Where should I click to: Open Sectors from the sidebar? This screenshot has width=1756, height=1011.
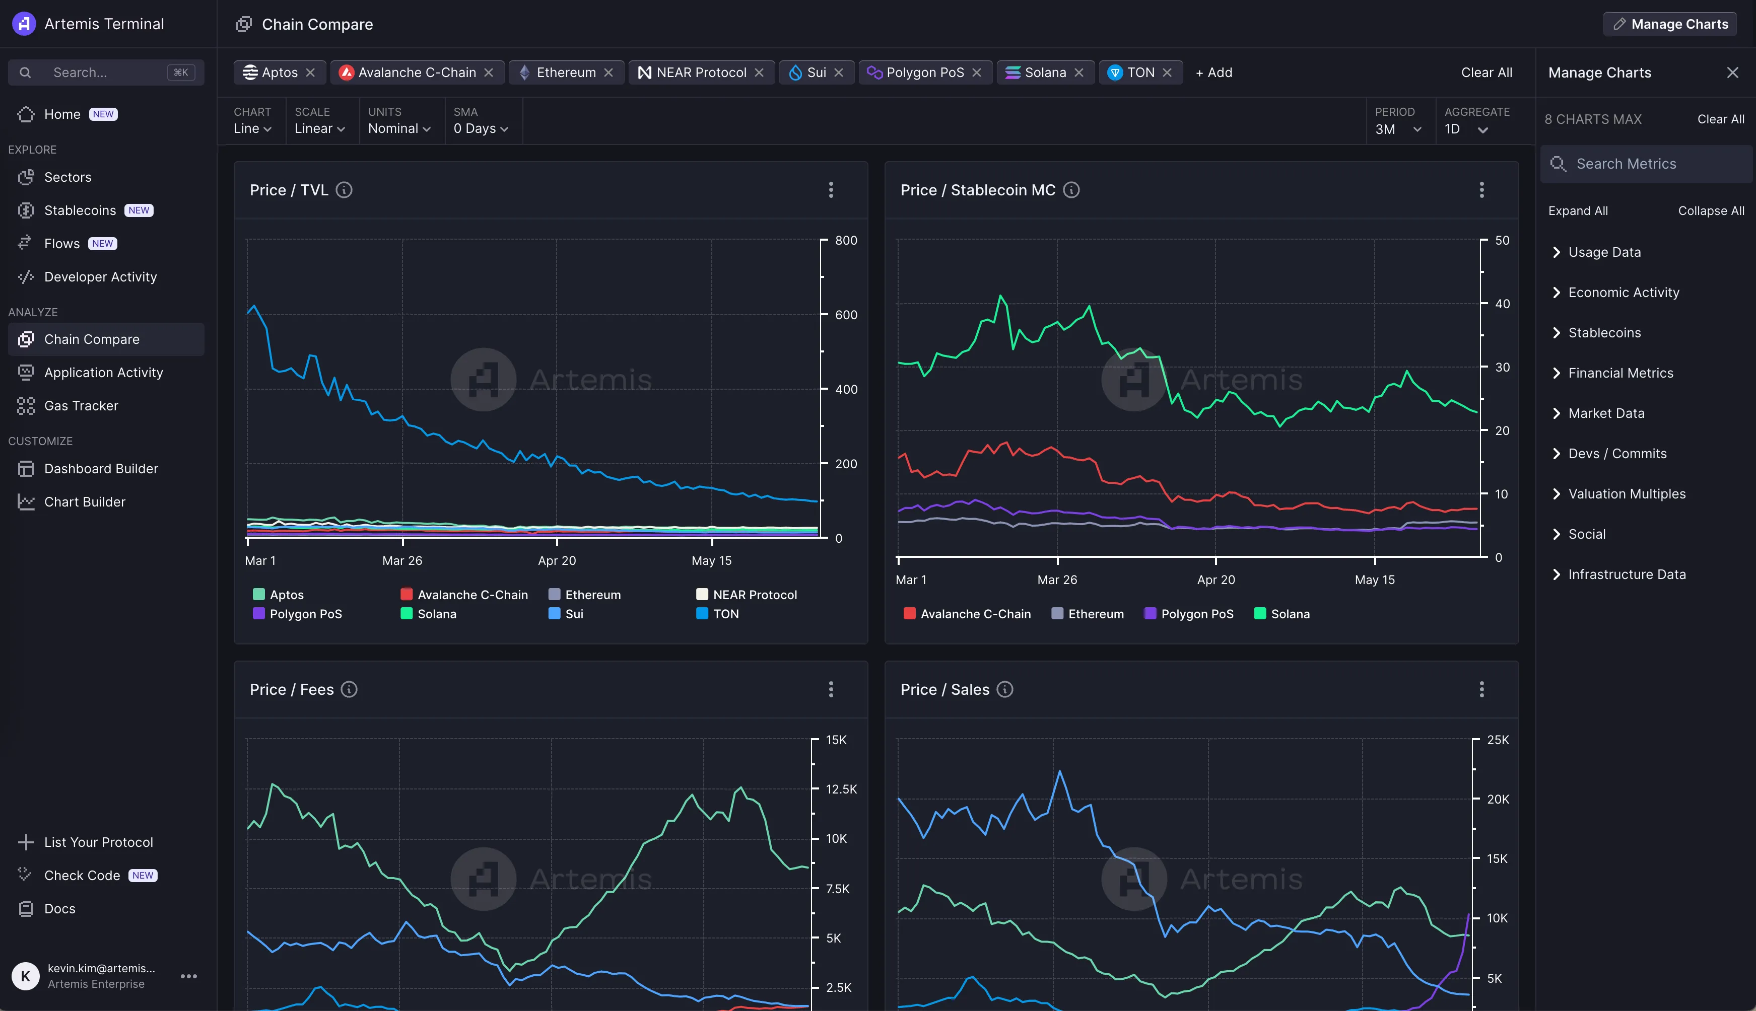tap(67, 177)
